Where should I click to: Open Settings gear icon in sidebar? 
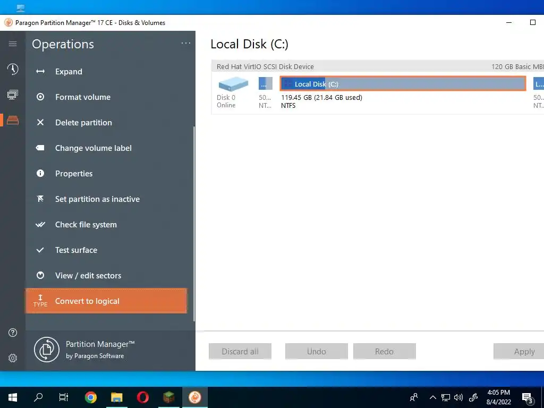pos(13,358)
